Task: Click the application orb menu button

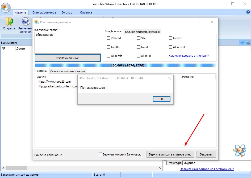Action: click(x=6, y=8)
